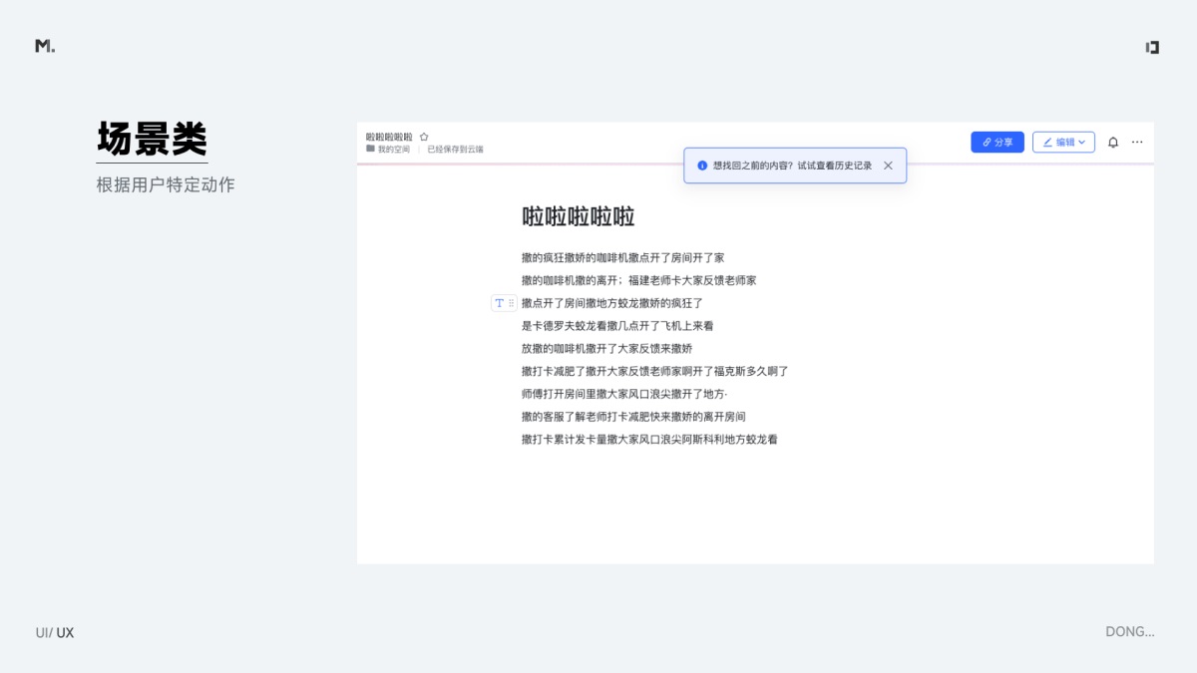
Task: Click the small document name in the header
Action: (389, 137)
